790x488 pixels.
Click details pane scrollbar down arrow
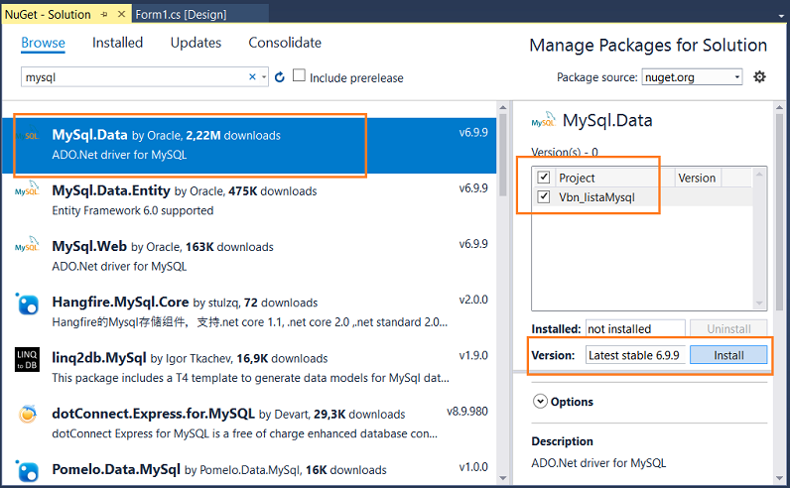[x=779, y=478]
